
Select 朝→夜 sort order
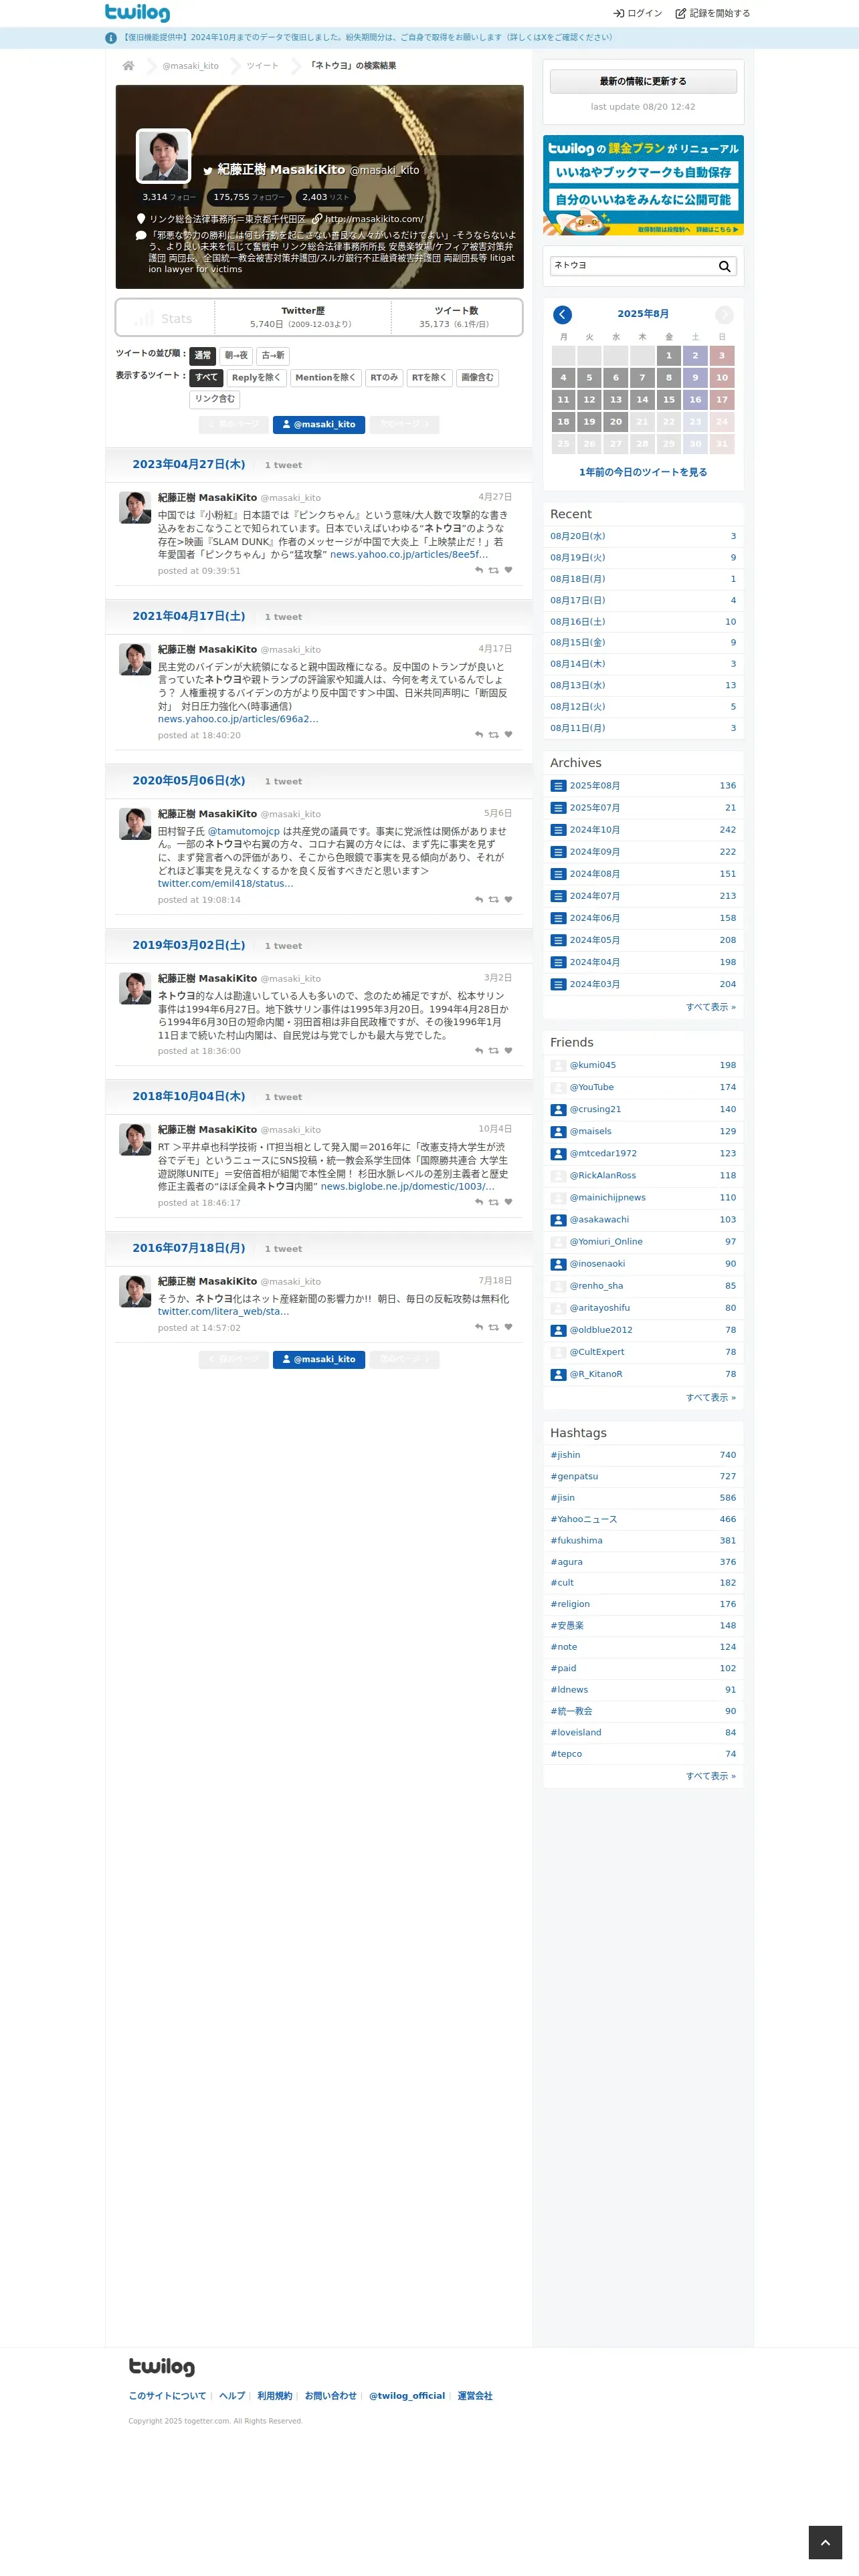point(236,355)
